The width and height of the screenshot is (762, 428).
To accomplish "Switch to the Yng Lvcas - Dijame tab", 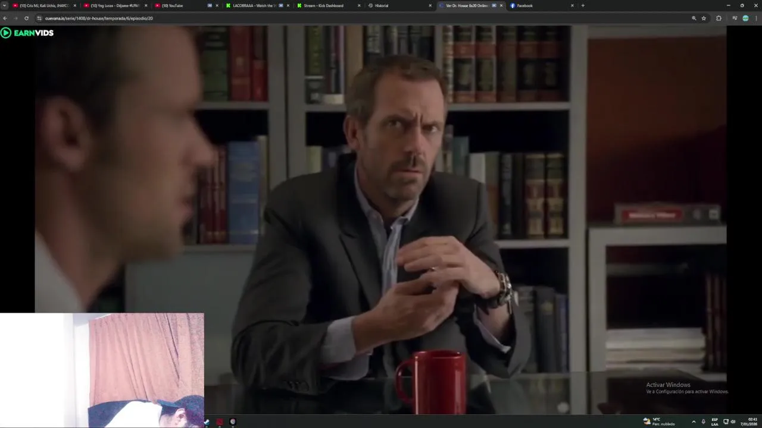I will 115,5.
